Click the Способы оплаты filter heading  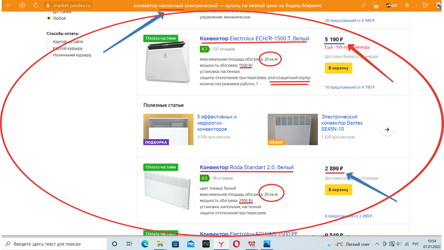pos(63,34)
